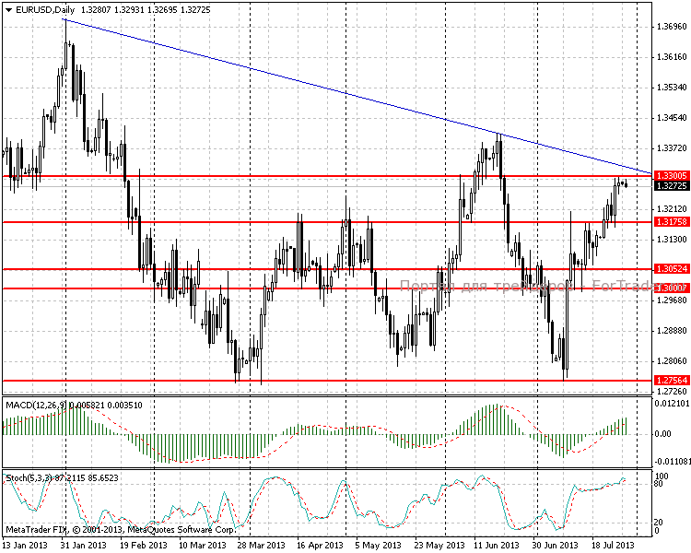Click the open price 1.32807 in header
The width and height of the screenshot is (691, 553).
97,10
